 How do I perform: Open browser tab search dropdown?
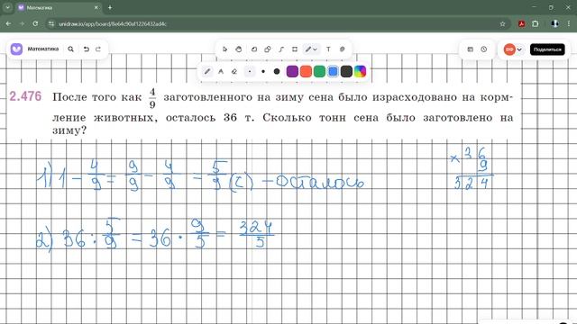(x=8, y=7)
